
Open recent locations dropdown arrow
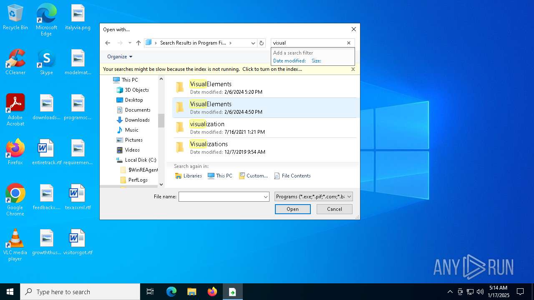pyautogui.click(x=130, y=43)
